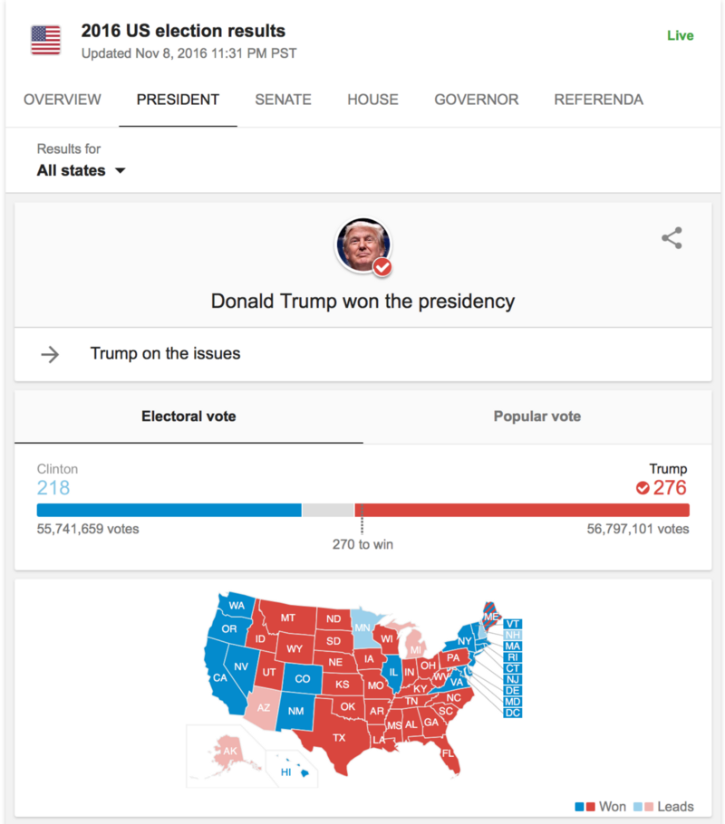This screenshot has height=824, width=725.
Task: Click the US flag icon in the header
Action: pyautogui.click(x=45, y=40)
